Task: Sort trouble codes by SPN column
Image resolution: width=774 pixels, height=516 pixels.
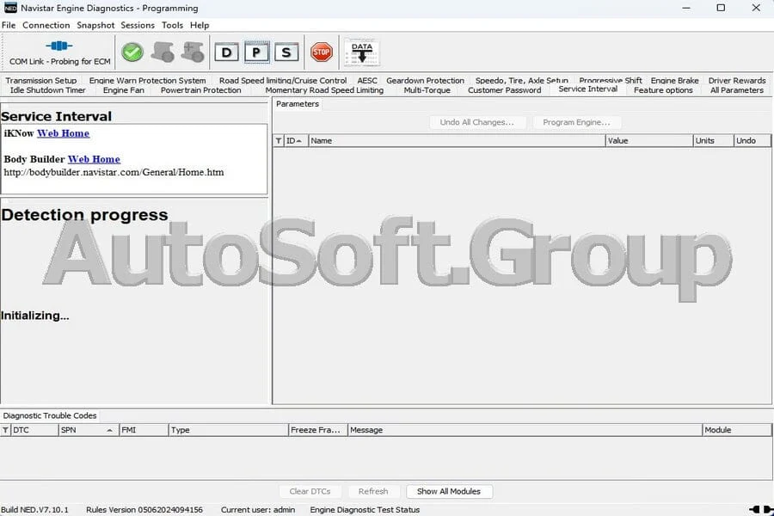Action: 89,430
